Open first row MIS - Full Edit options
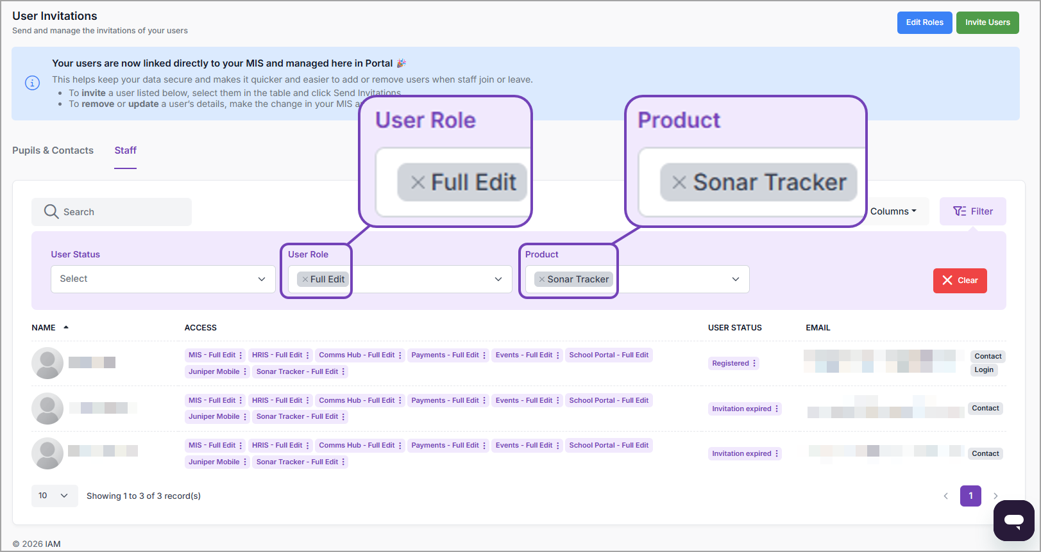The width and height of the screenshot is (1041, 552). [241, 355]
